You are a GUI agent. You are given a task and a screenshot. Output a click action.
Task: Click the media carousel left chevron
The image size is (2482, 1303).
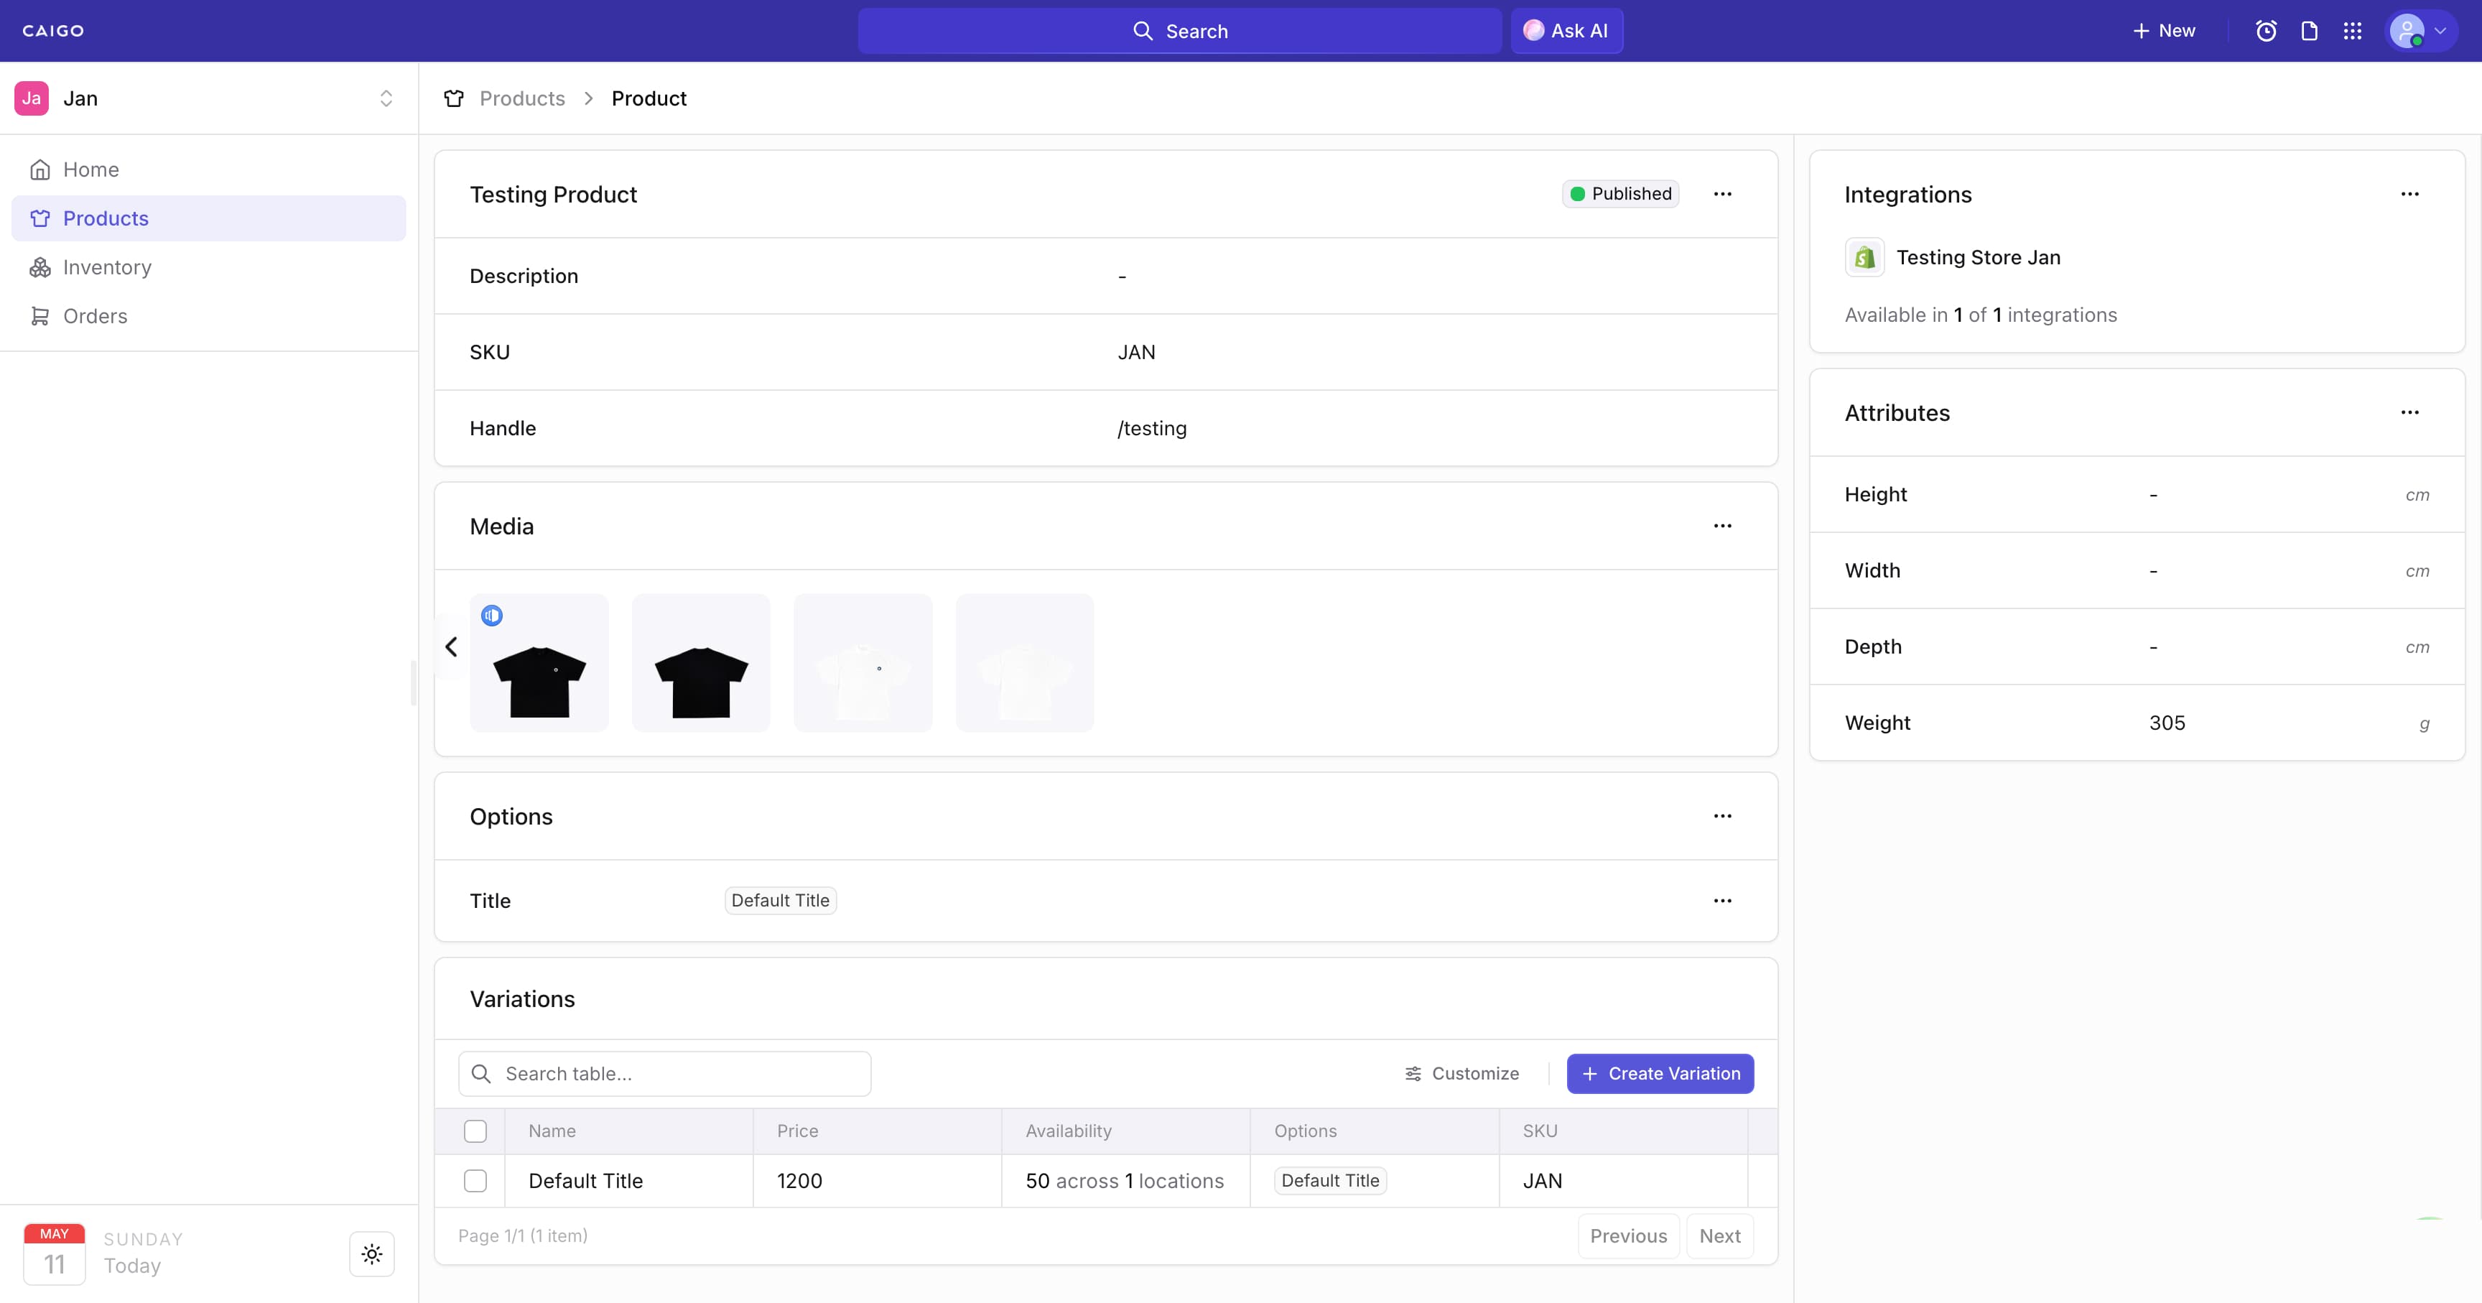click(451, 646)
